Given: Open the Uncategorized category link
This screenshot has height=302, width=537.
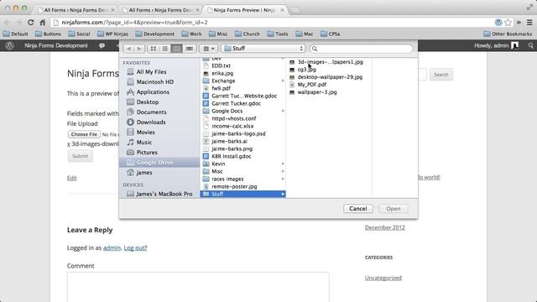Looking at the screenshot, I should point(383,278).
